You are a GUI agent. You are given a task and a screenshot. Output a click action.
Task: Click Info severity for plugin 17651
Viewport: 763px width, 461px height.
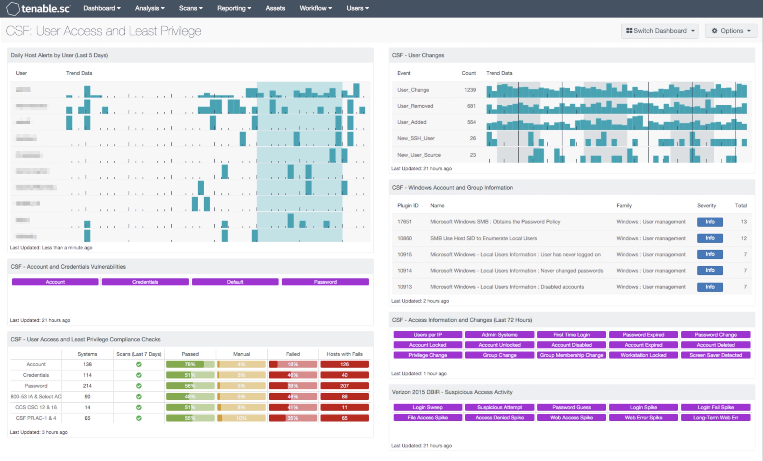(x=710, y=222)
